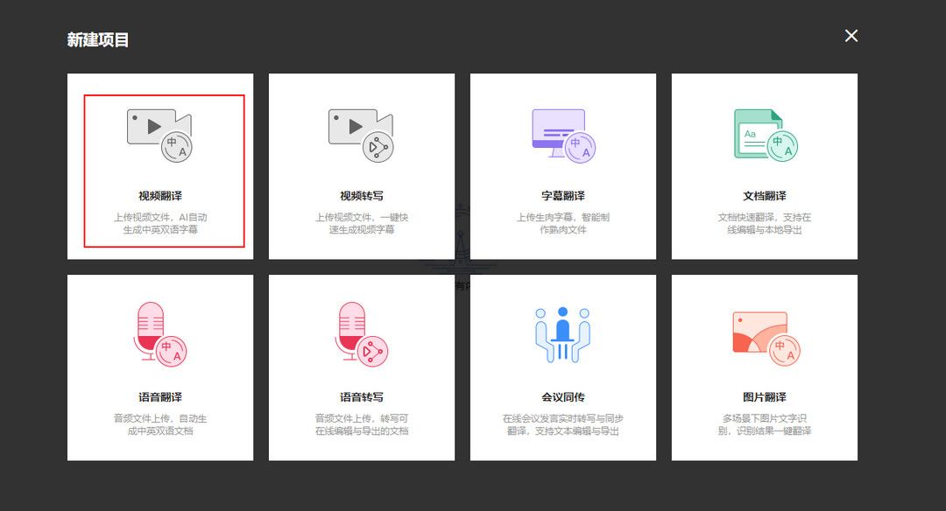Image resolution: width=946 pixels, height=511 pixels.
Task: Select the 文档翻译 title text
Action: [765, 196]
